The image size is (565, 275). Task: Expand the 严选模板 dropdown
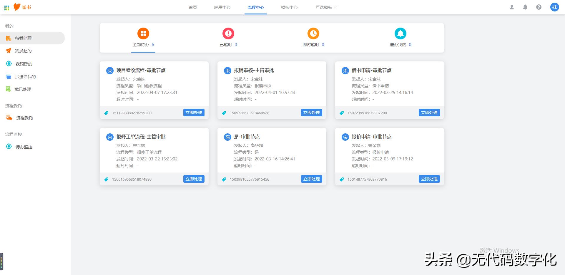point(325,7)
